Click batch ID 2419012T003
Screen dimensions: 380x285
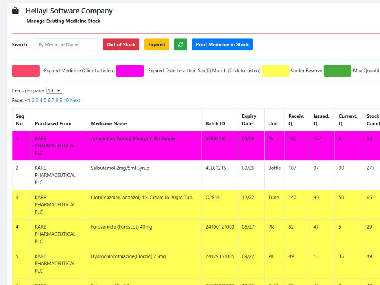(x=220, y=227)
